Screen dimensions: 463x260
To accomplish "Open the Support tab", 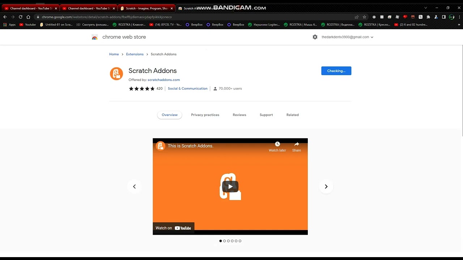I will pyautogui.click(x=266, y=115).
